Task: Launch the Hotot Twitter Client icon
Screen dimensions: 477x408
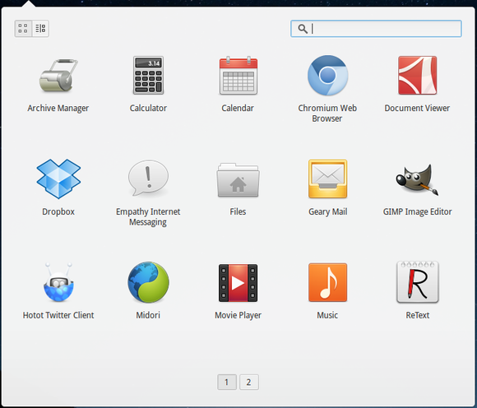Action: tap(58, 282)
